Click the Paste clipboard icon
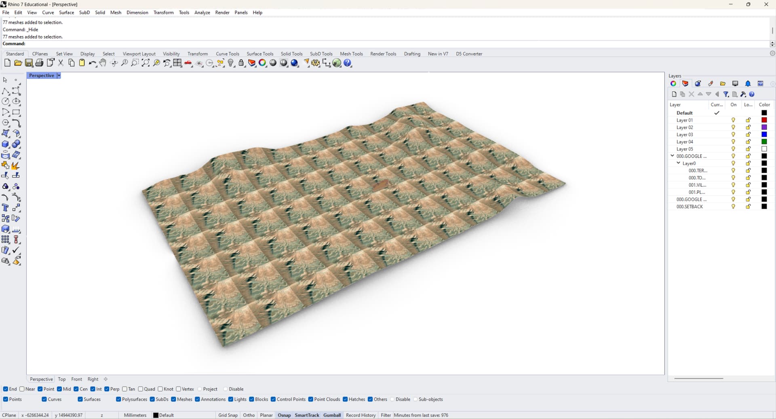776x419 pixels. point(82,63)
